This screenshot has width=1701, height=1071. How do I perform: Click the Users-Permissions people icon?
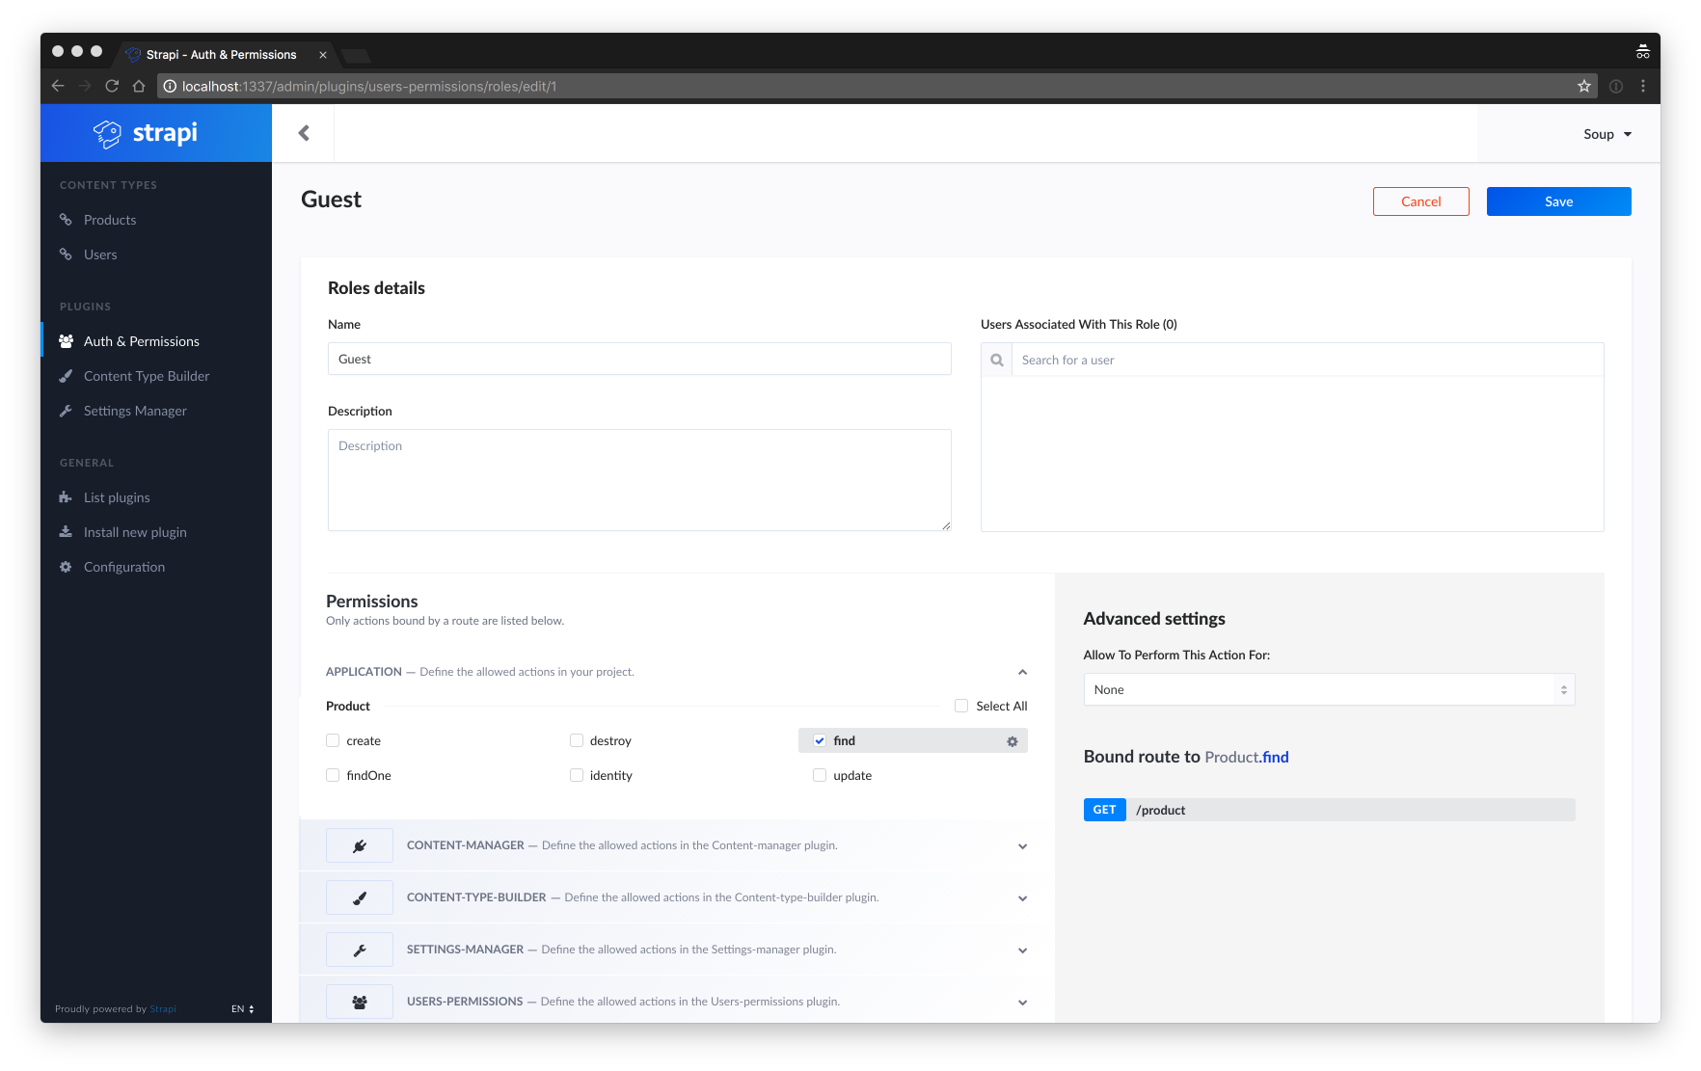click(x=360, y=1002)
